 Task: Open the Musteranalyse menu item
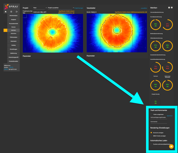click(14, 15)
